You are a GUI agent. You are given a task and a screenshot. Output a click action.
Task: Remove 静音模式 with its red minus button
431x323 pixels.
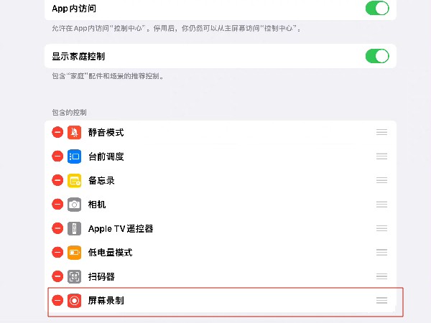57,132
